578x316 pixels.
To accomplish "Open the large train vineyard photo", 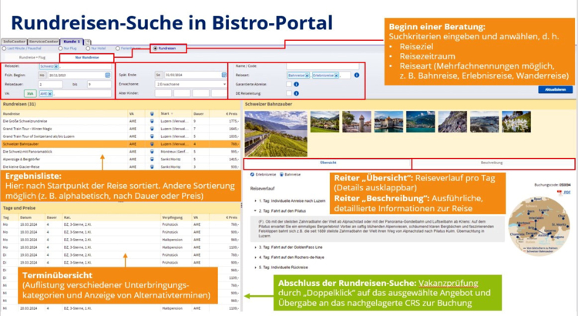I will pyautogui.click(x=276, y=134).
